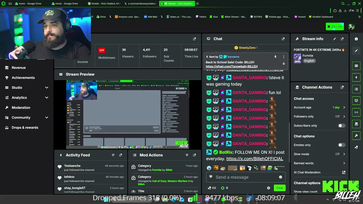Click the Go Live button
Screen dimensions: 363x204
coord(335,27)
